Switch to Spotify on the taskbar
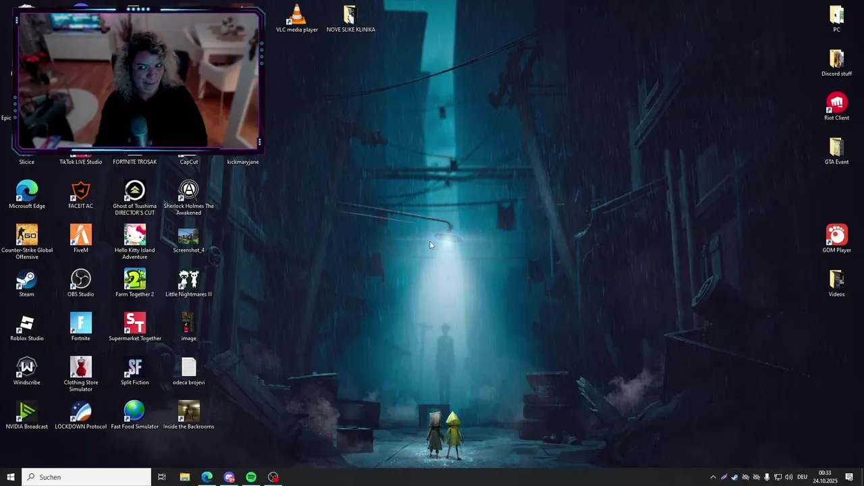This screenshot has width=864, height=486. tap(251, 477)
